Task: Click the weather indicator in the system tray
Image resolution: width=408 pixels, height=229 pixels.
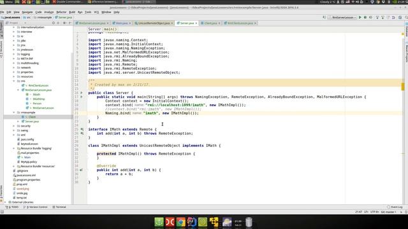Action: (327, 2)
